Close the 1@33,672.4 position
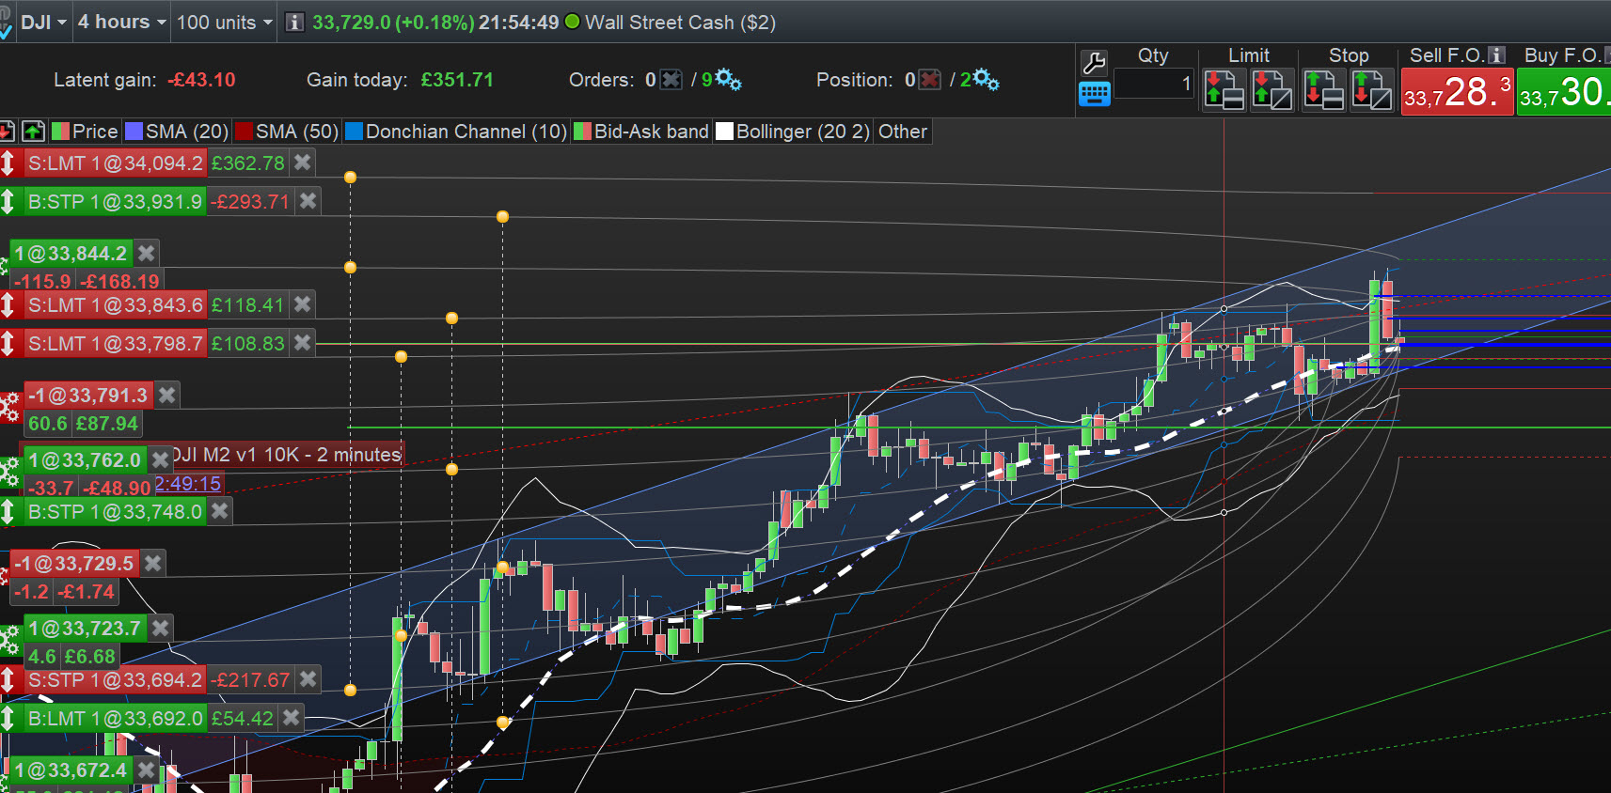This screenshot has width=1611, height=793. click(x=146, y=770)
